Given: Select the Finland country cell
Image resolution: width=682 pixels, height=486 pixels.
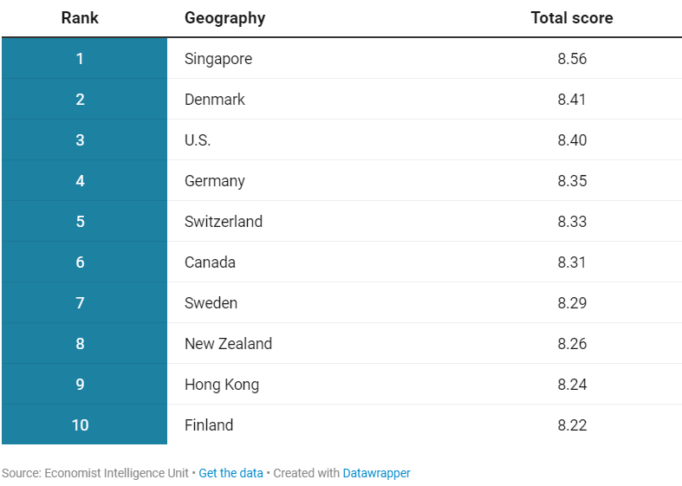Looking at the screenshot, I should [209, 425].
